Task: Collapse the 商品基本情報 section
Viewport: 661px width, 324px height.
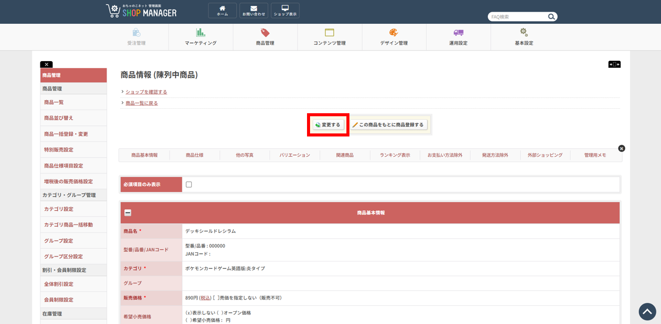Action: tap(128, 213)
